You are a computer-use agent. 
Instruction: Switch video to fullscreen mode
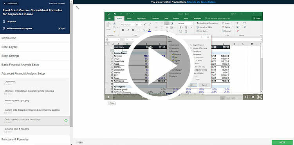260,97
